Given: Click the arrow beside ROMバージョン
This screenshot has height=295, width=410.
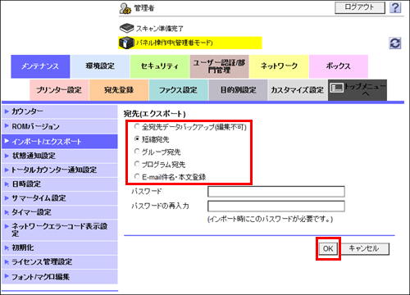Looking at the screenshot, I should click(7, 125).
